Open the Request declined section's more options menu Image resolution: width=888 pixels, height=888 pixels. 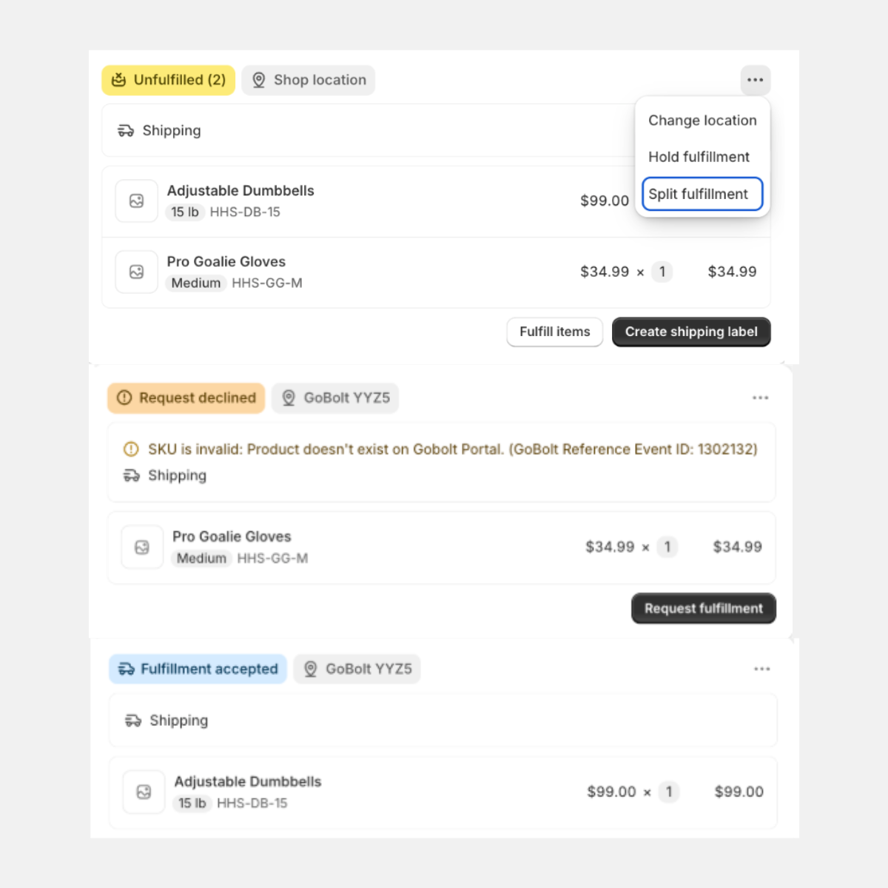(x=760, y=398)
